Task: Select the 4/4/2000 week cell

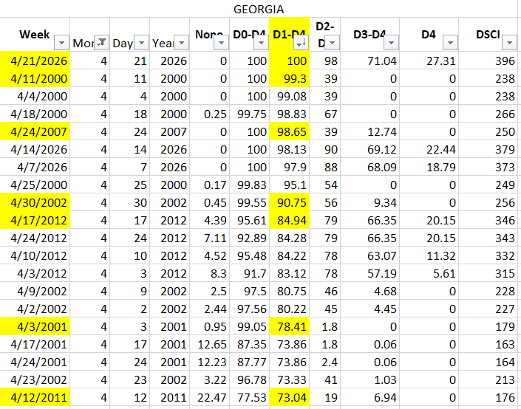Action: (x=35, y=96)
